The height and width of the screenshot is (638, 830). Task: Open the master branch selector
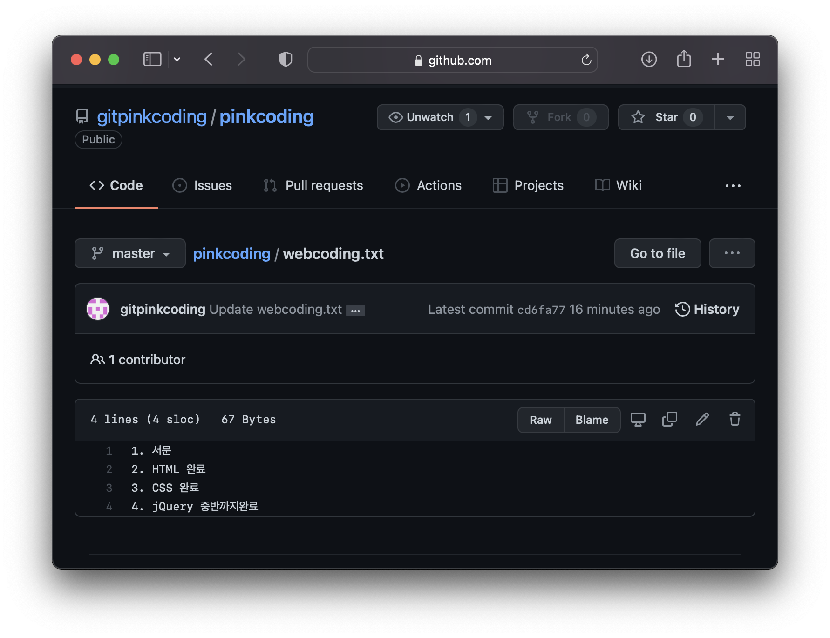(130, 253)
